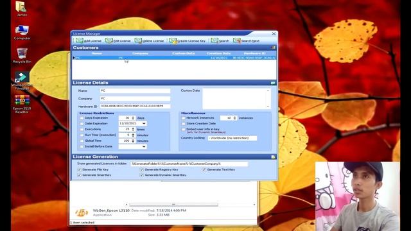Enable the Executions checkbox
411x231 pixels.
click(82, 130)
